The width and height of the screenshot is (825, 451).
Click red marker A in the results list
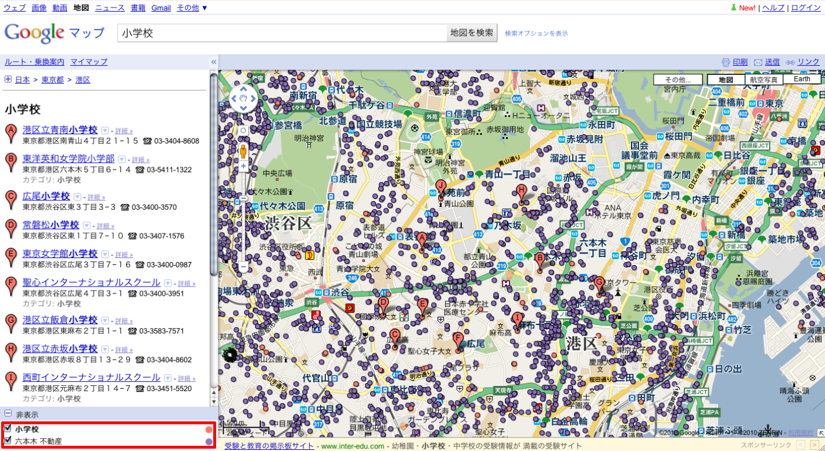[x=10, y=133]
